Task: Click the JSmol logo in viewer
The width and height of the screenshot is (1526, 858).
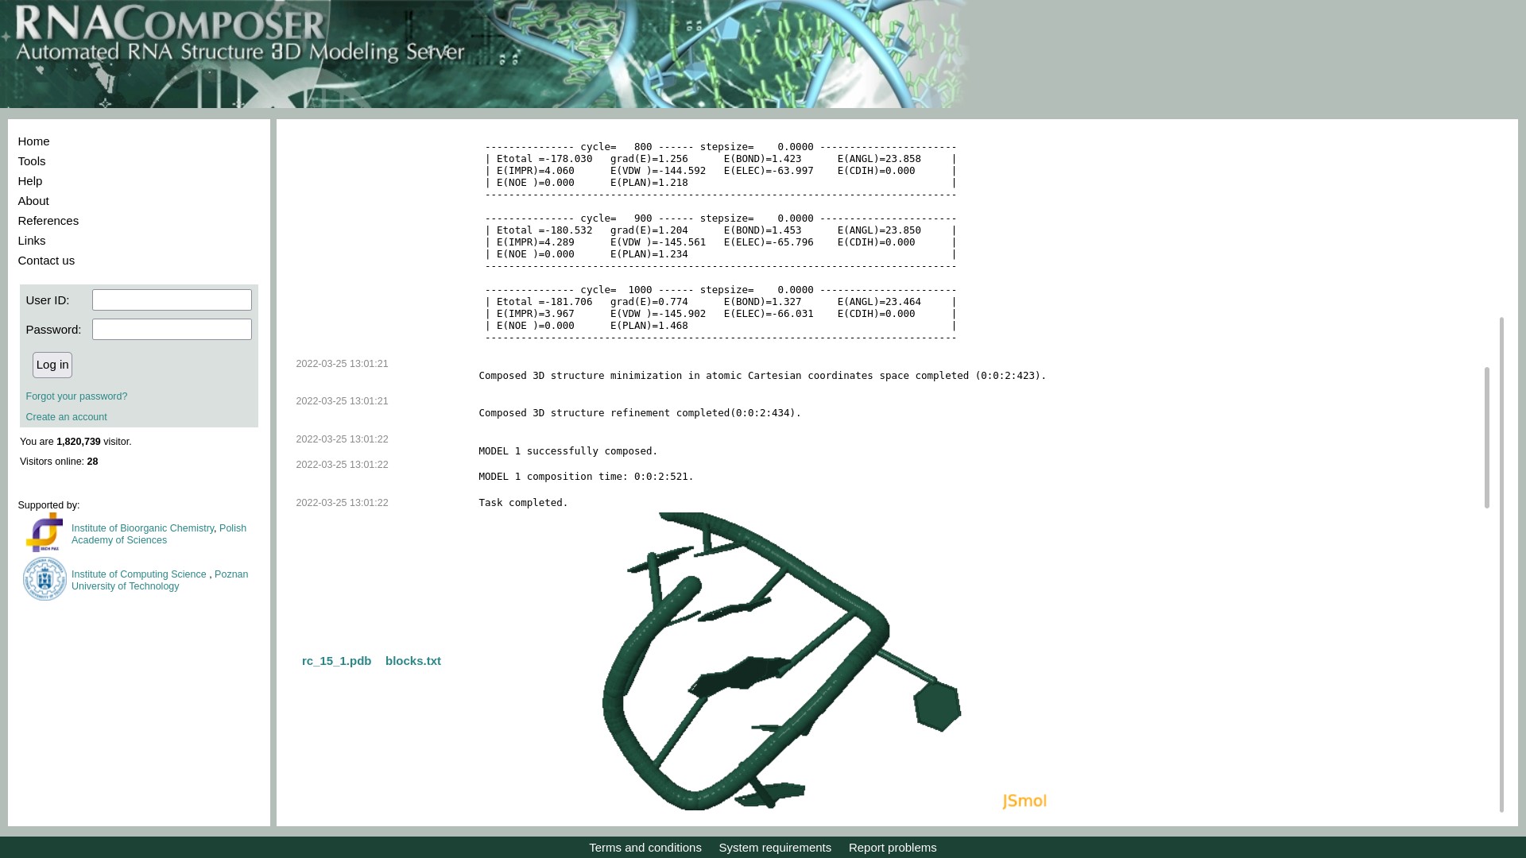Action: point(1024,801)
